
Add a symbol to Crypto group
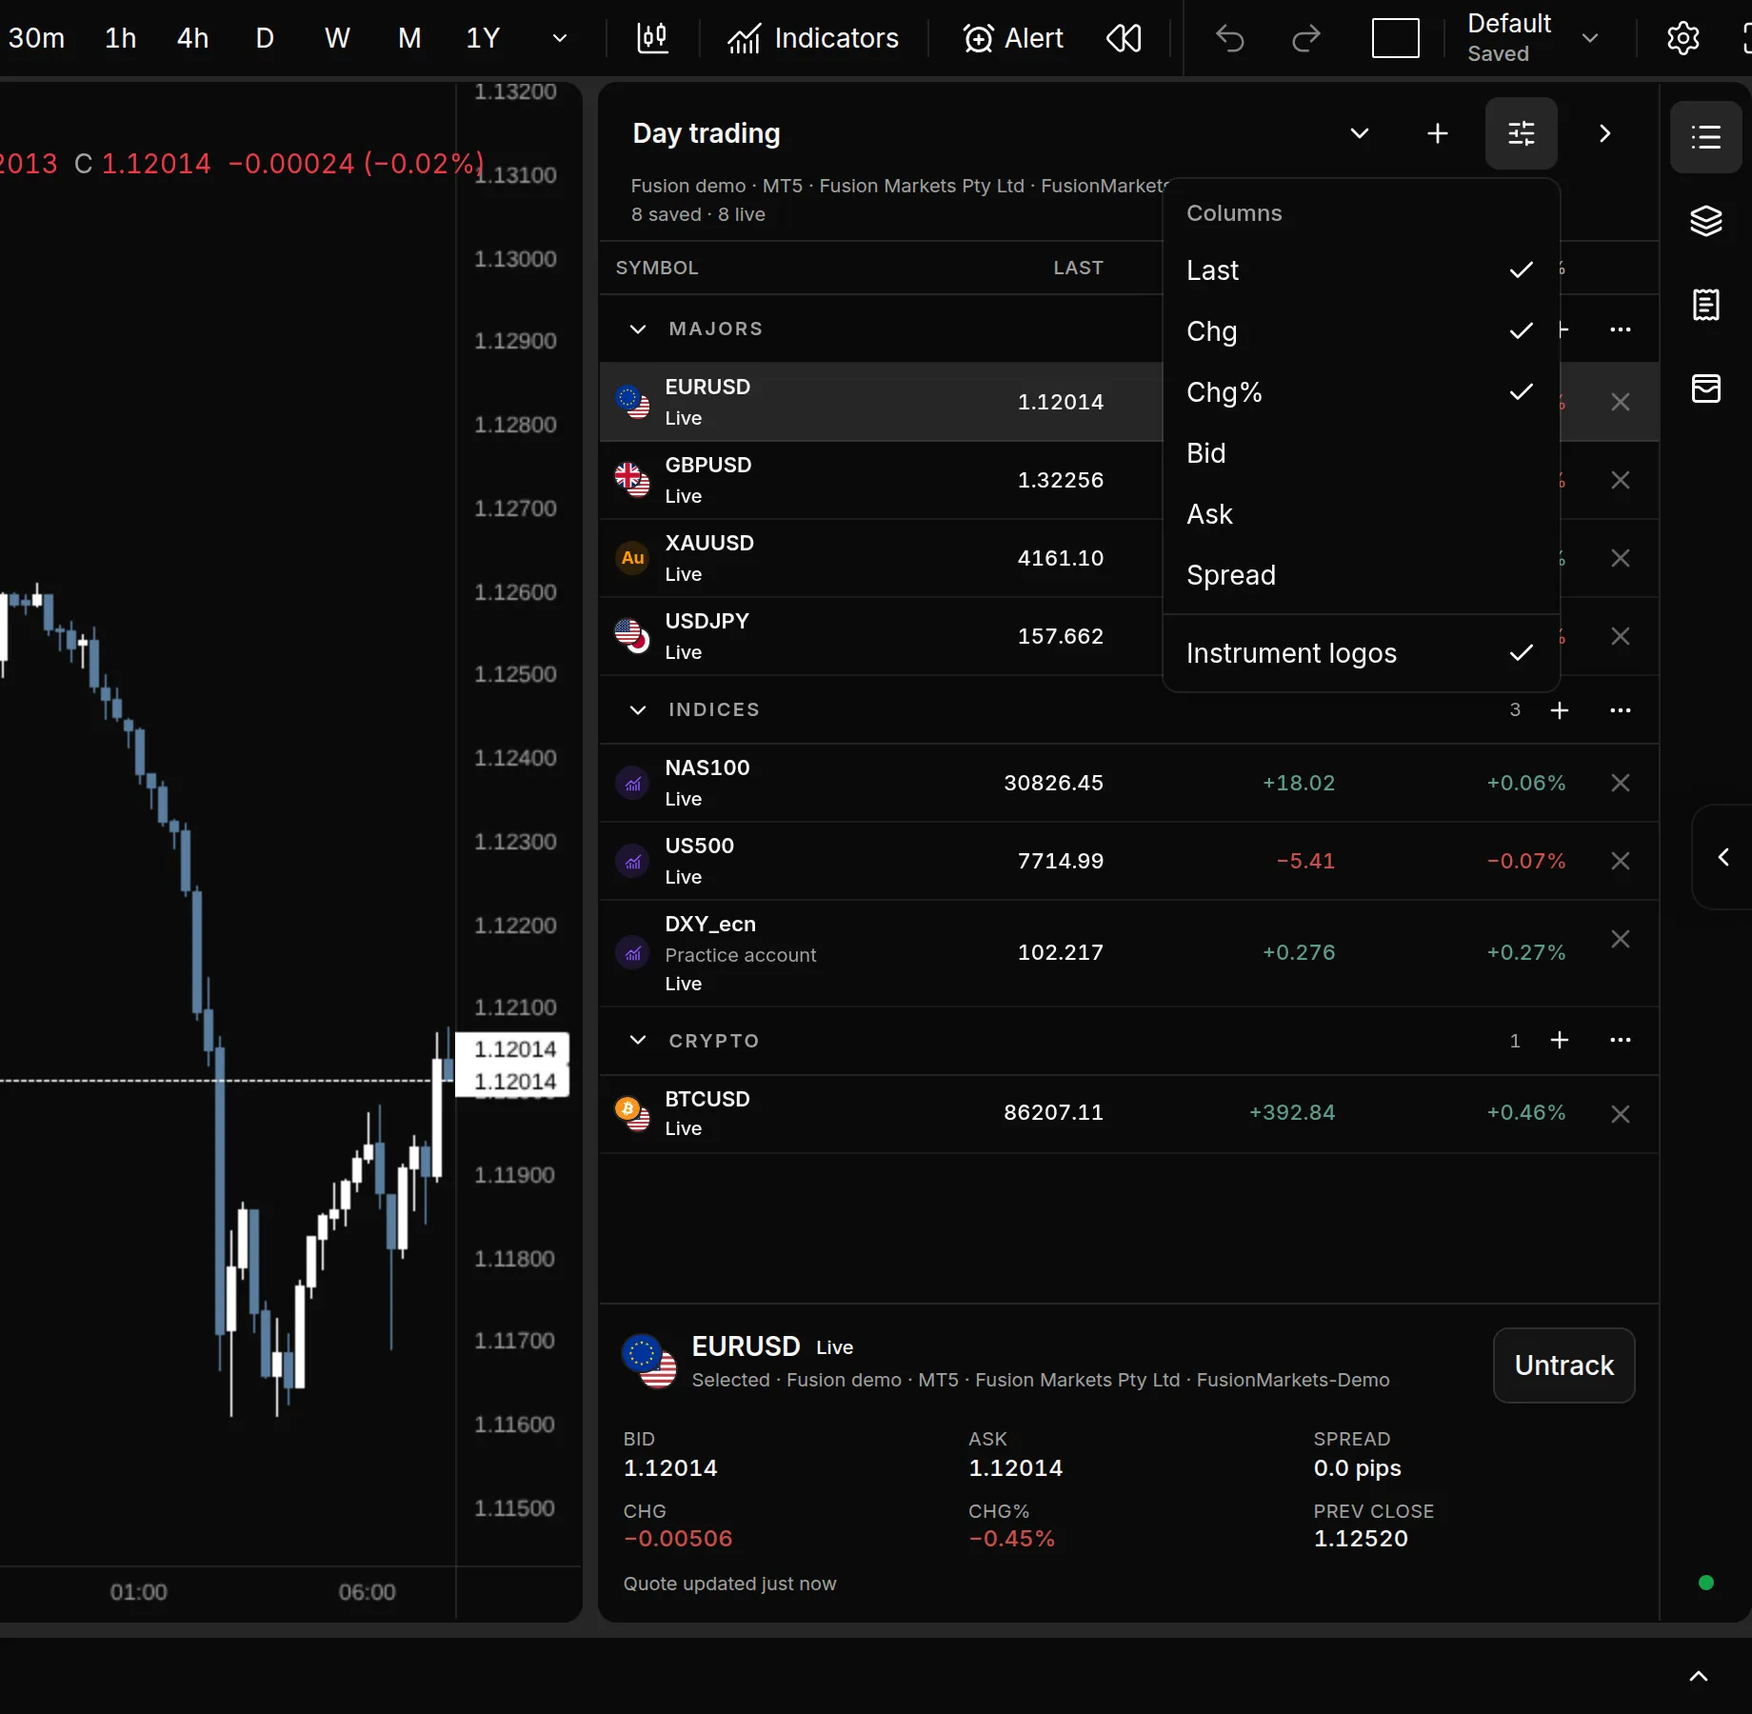point(1559,1040)
